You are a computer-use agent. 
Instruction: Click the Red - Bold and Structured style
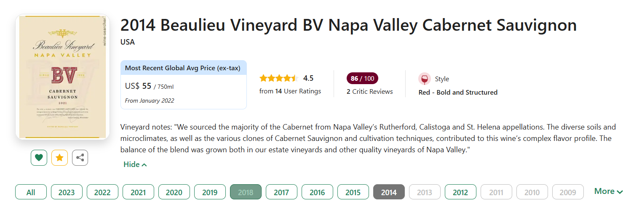[x=458, y=92]
